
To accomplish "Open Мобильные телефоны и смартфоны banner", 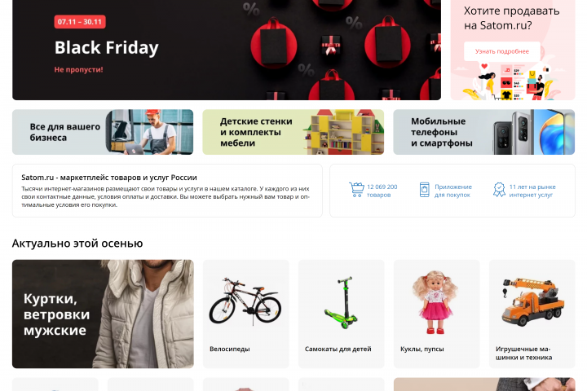I will pos(483,132).
